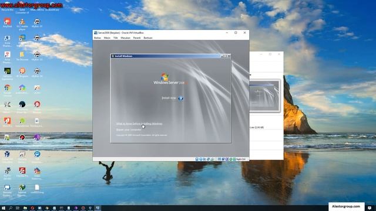Open File Explorer from the taskbar
Screen dimensions: 376x211
[x=25, y=208]
